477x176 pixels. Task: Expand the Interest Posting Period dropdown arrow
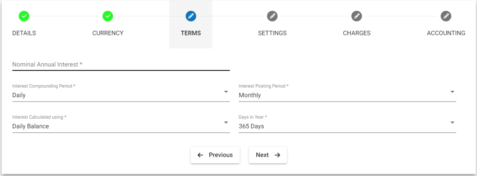pos(452,92)
